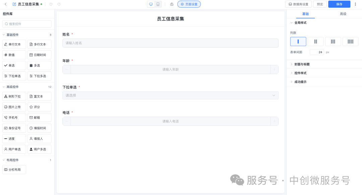Select the 进度 progress control
Viewport: 362px width, 195px height.
[14, 139]
